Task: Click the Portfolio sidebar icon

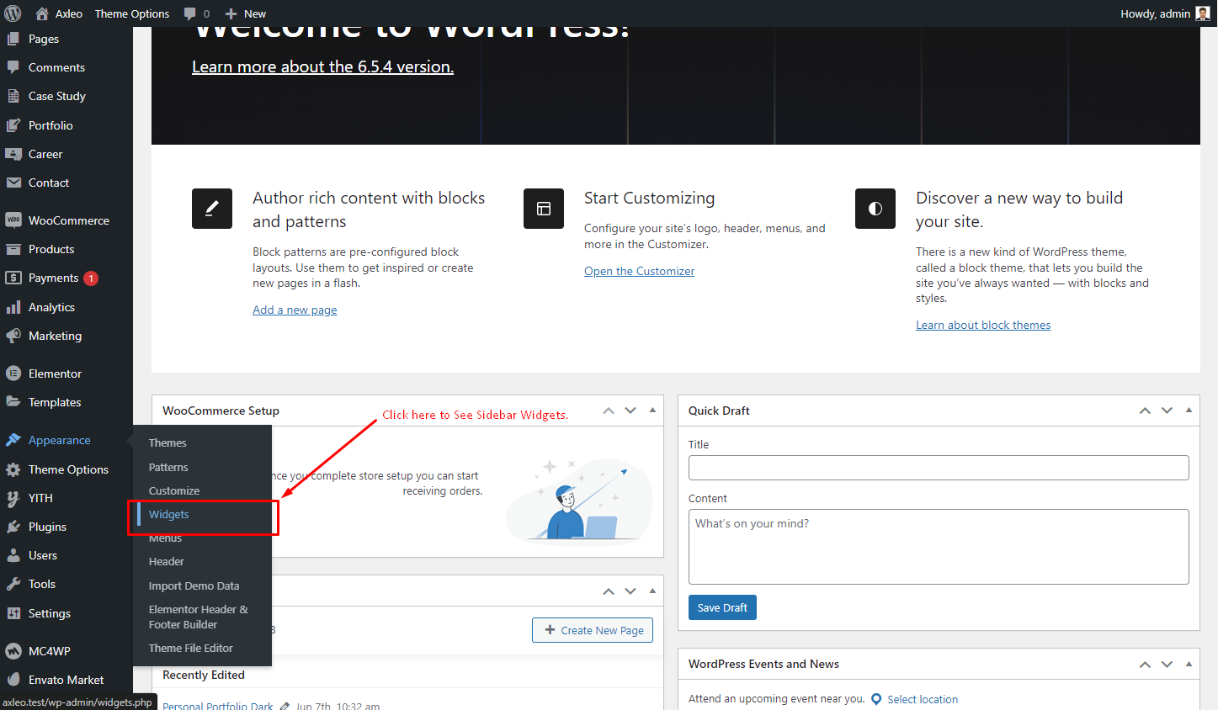Action: (13, 125)
